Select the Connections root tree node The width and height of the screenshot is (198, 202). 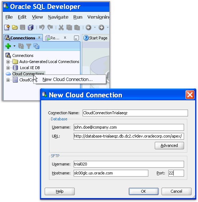pos(23,56)
